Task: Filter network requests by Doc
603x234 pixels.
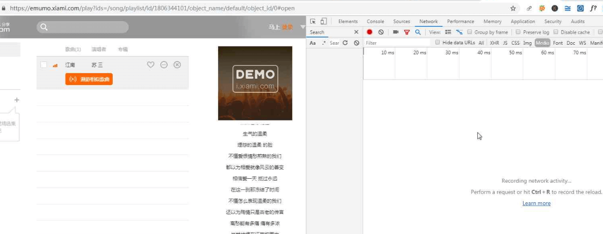Action: (x=571, y=43)
